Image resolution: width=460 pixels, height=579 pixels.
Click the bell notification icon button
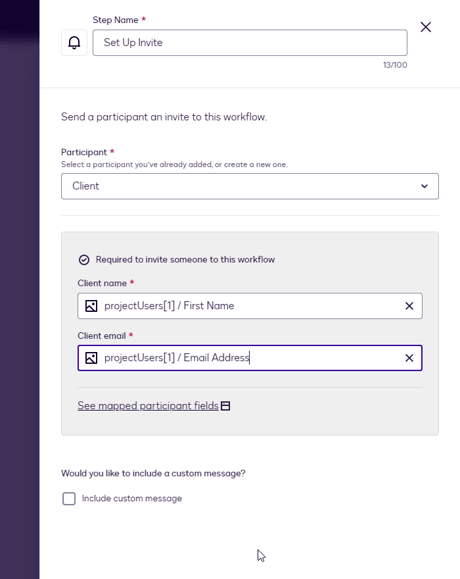(x=74, y=43)
